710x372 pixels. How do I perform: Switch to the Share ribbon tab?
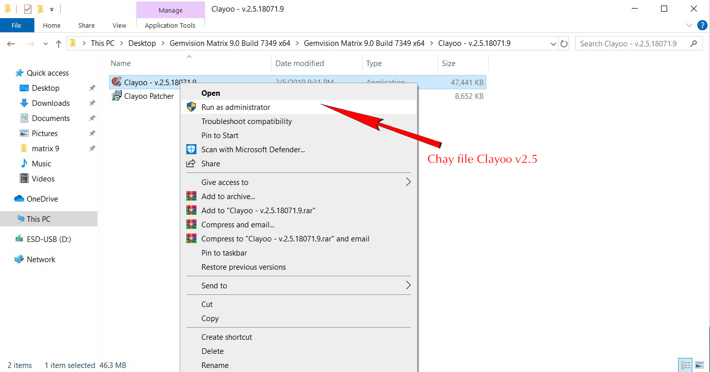pyautogui.click(x=86, y=25)
